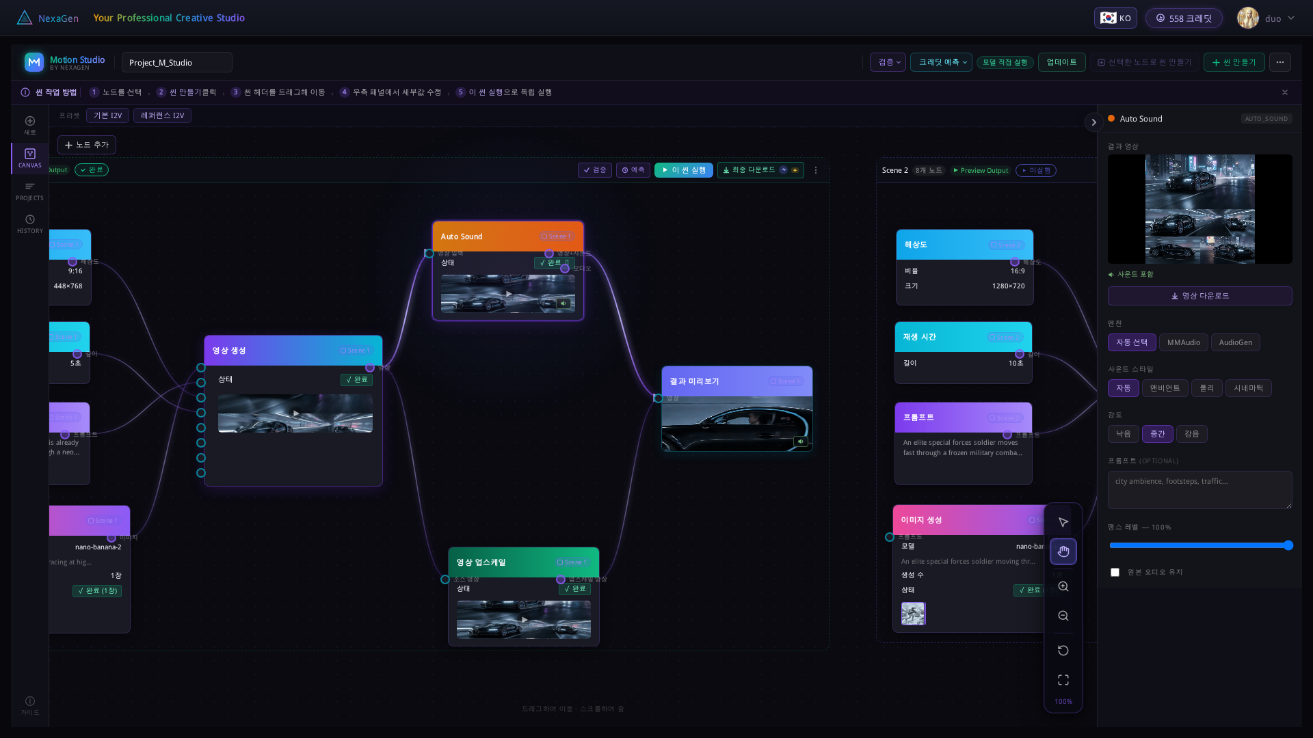Select the 앰비언트 sound style
This screenshot has width=1313, height=738.
[1165, 388]
